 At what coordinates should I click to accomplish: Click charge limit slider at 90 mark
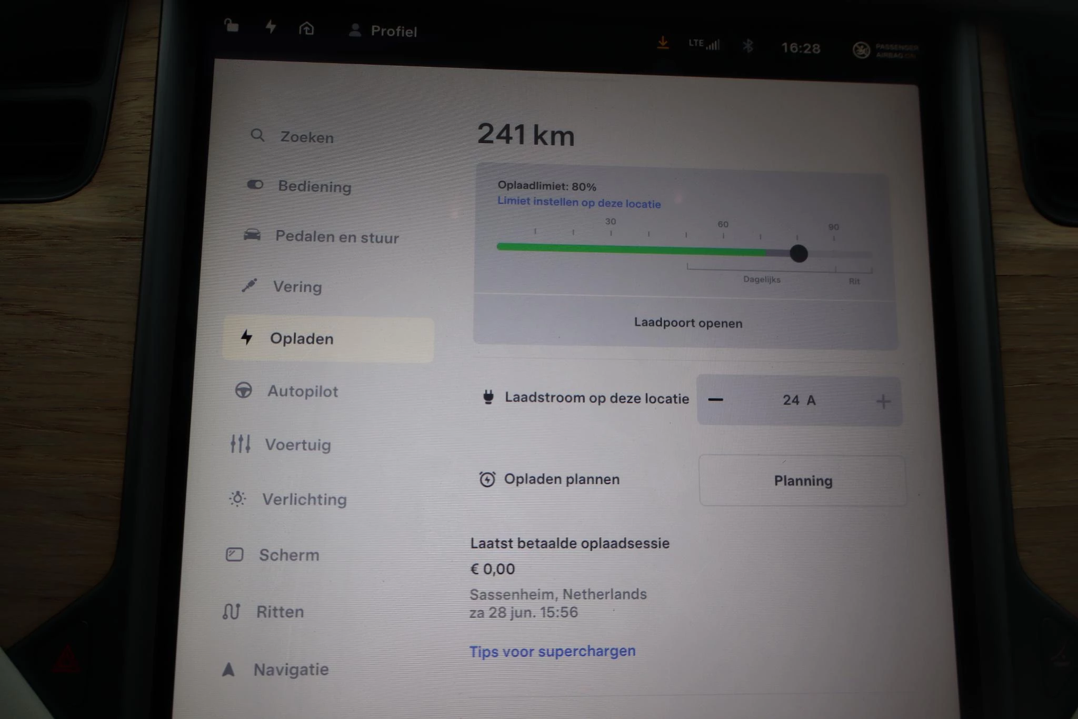[834, 254]
